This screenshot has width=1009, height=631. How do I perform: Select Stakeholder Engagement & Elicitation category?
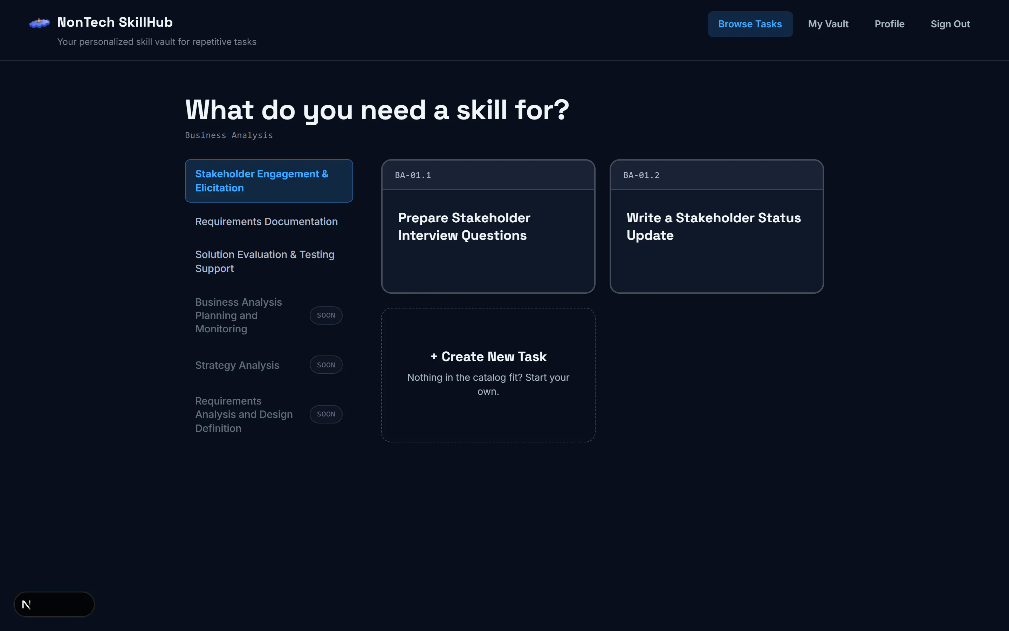point(269,181)
